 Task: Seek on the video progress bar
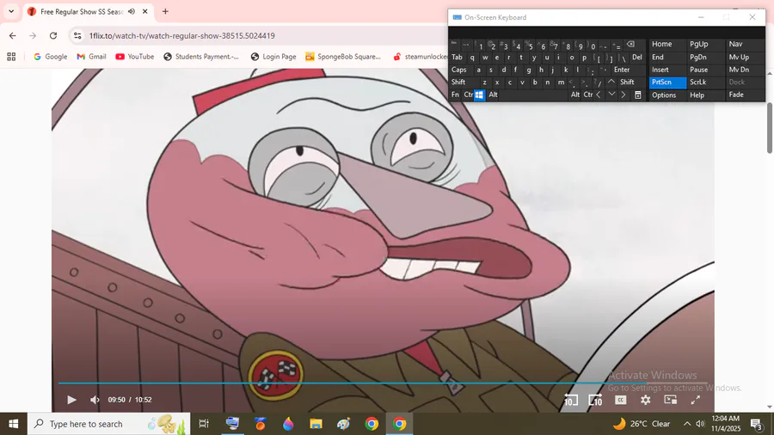[383, 383]
